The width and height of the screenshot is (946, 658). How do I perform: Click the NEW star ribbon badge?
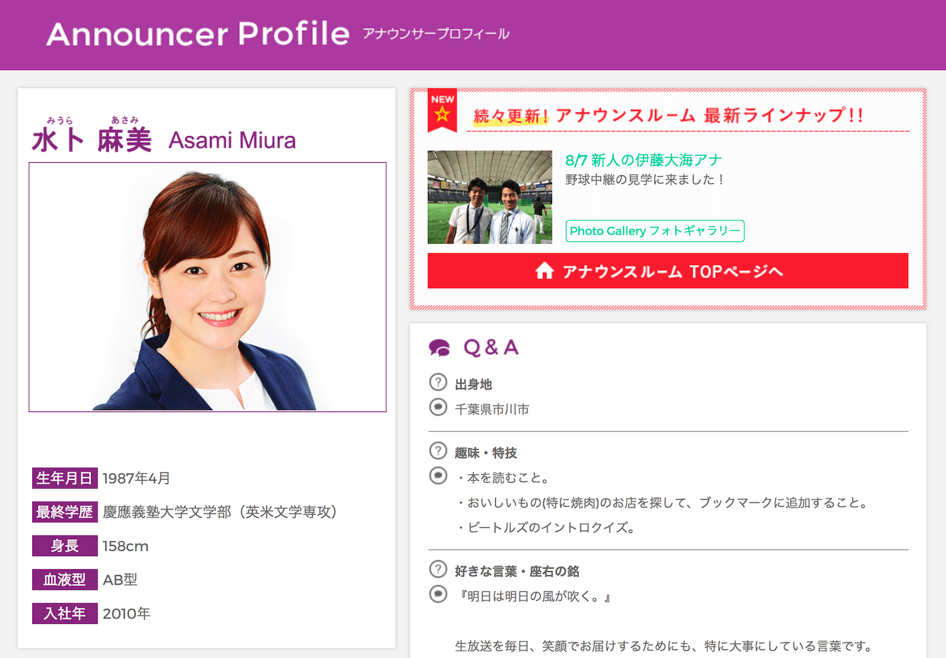(442, 110)
